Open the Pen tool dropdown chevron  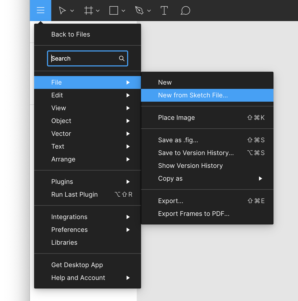point(149,11)
